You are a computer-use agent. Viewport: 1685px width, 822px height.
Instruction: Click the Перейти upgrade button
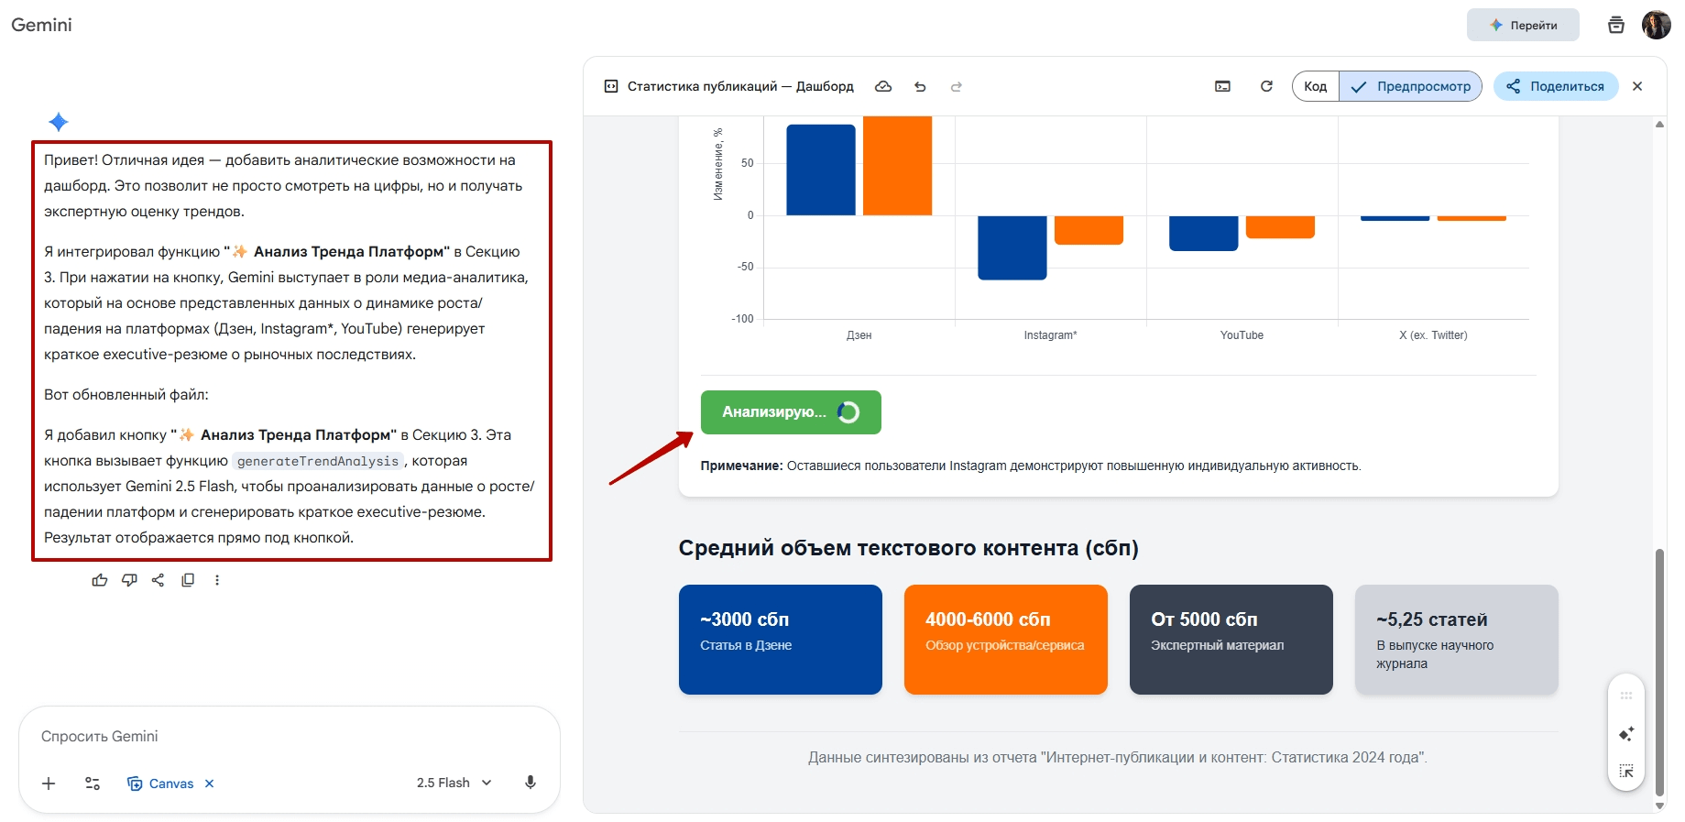[x=1523, y=26]
